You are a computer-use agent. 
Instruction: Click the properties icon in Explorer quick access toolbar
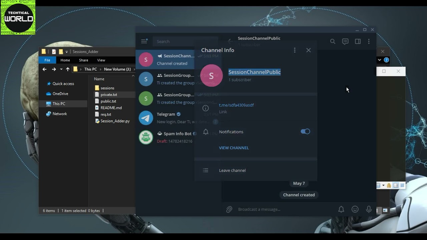(x=54, y=52)
